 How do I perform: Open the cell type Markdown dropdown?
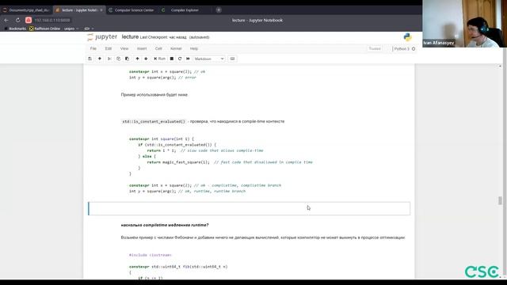(209, 59)
